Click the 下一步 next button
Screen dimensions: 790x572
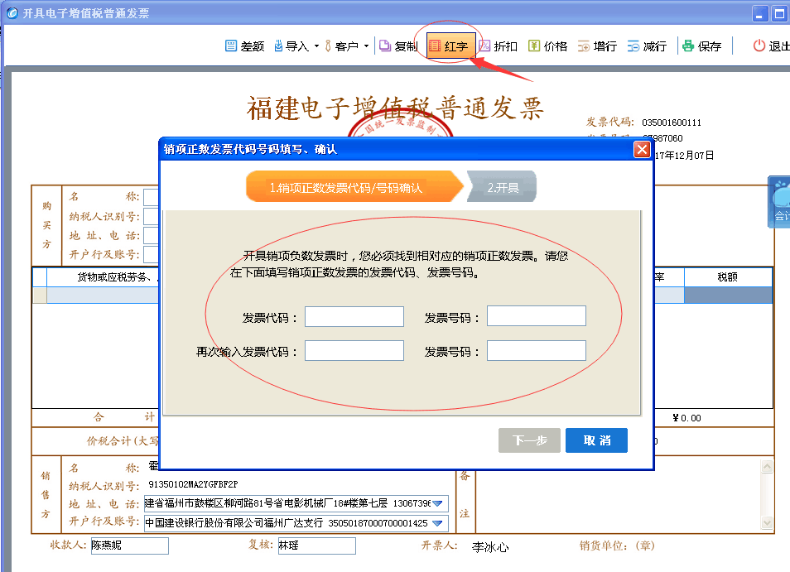click(529, 440)
